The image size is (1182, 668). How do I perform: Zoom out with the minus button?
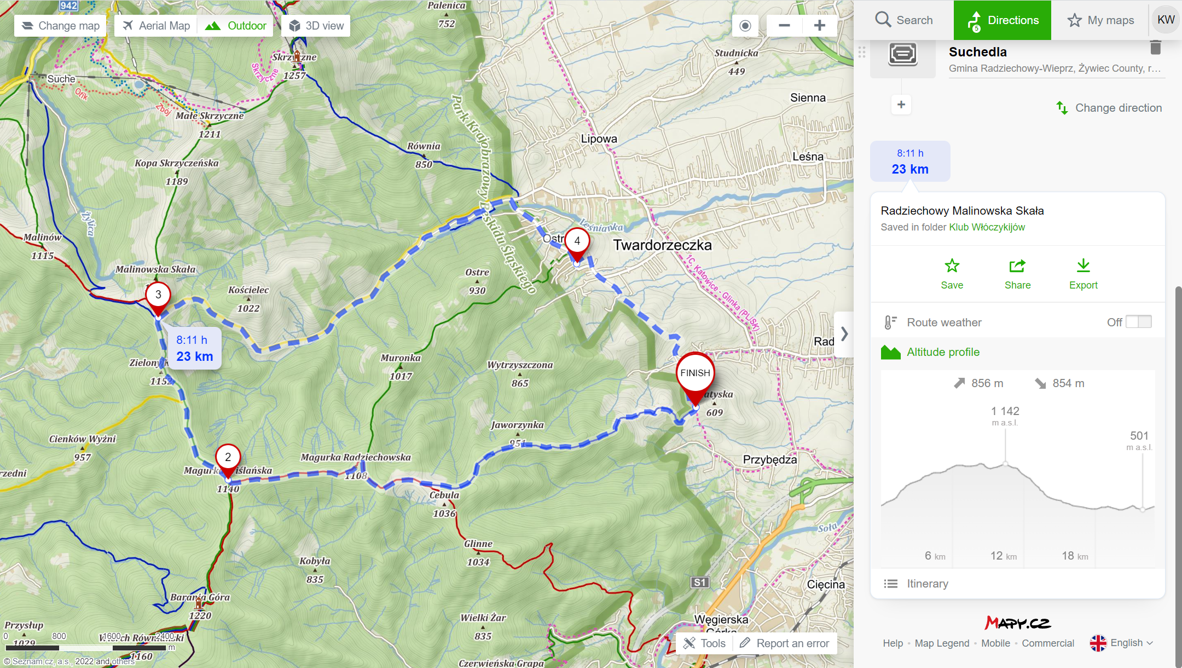[x=784, y=26]
